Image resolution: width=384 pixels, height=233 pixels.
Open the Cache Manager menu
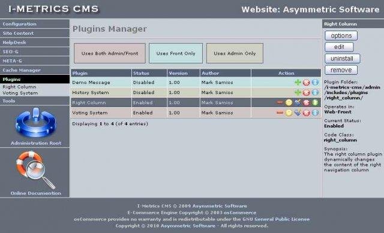click(35, 70)
